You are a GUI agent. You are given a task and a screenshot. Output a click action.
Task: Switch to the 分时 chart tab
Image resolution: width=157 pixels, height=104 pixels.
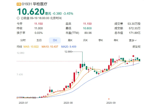click(x=23, y=40)
